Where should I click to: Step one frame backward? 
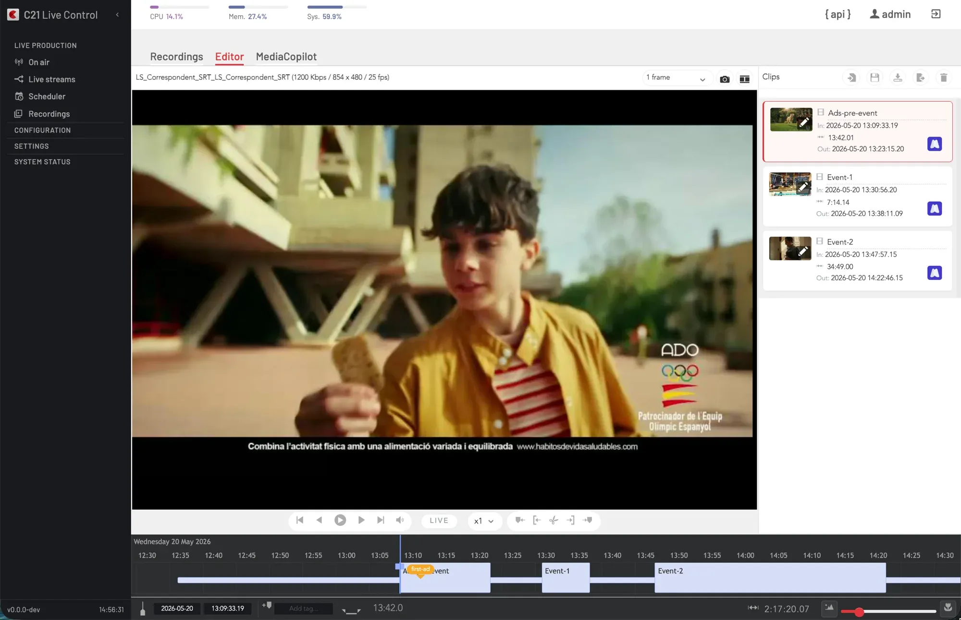click(x=319, y=520)
